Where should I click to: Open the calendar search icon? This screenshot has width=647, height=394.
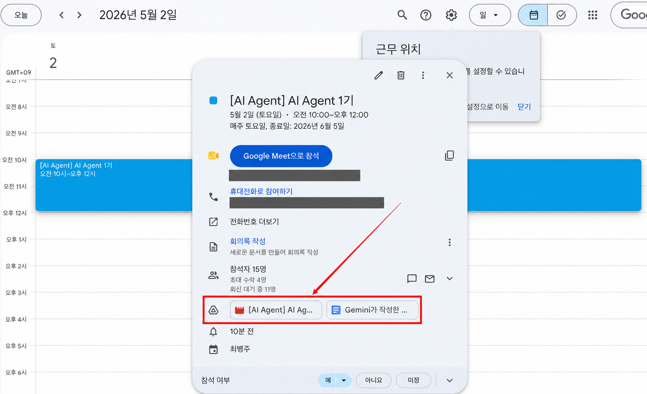tap(402, 15)
